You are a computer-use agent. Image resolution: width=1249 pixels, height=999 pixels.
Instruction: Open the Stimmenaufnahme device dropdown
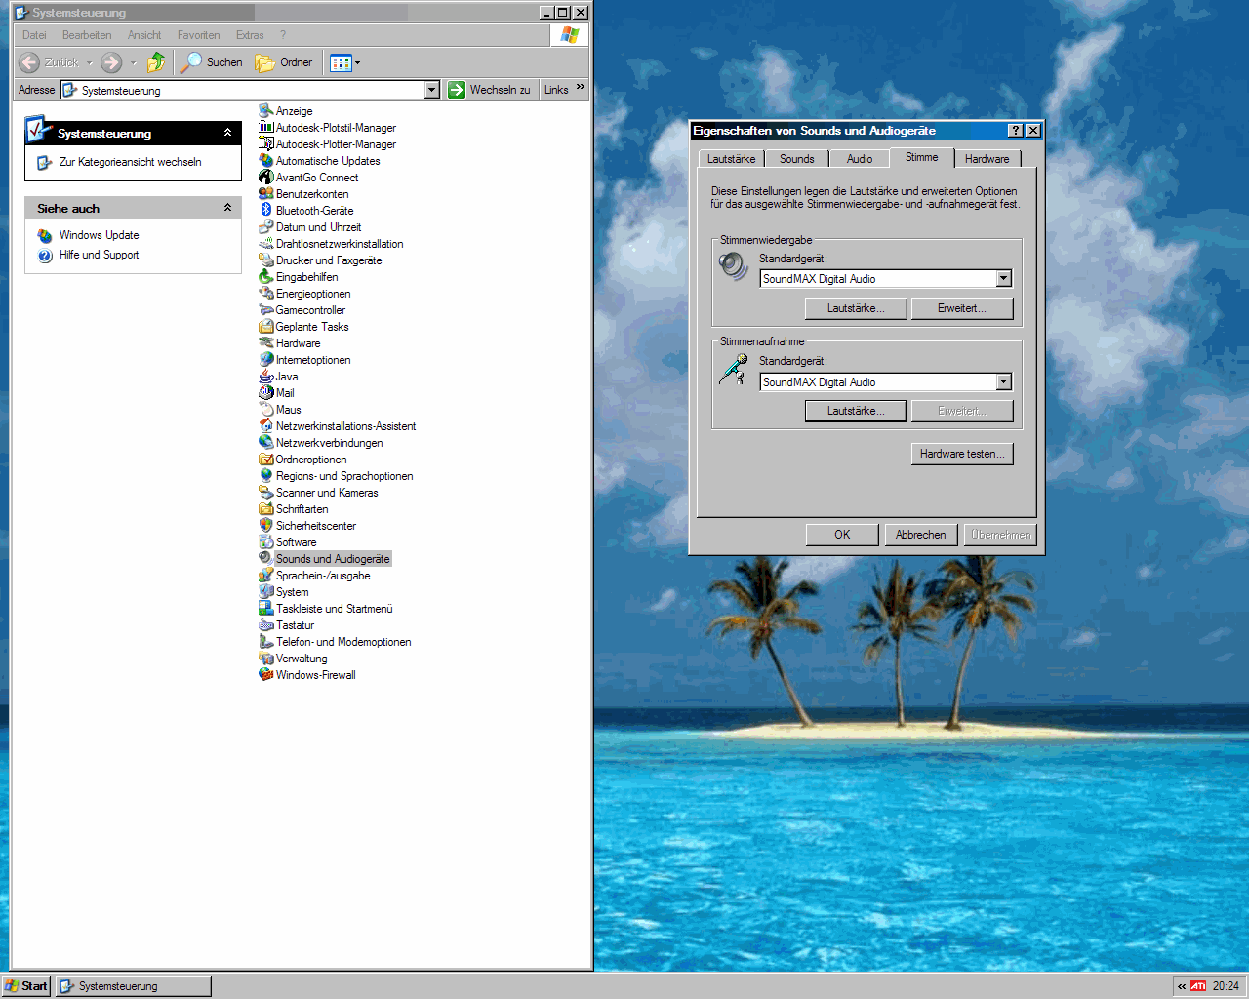click(x=1003, y=382)
